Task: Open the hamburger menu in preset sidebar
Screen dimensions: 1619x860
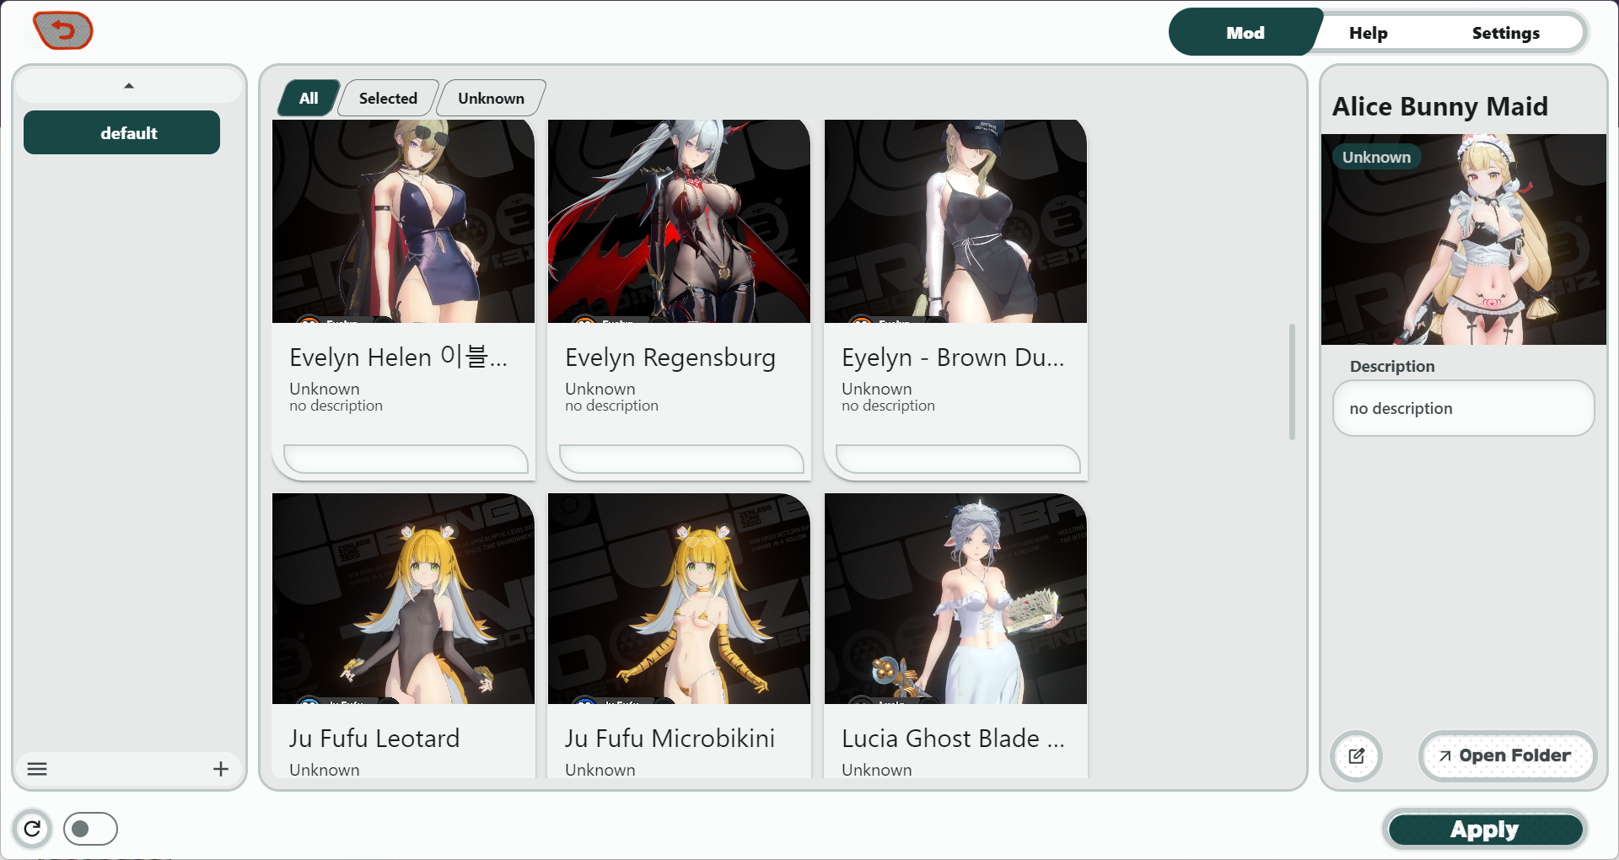Action: 37,769
